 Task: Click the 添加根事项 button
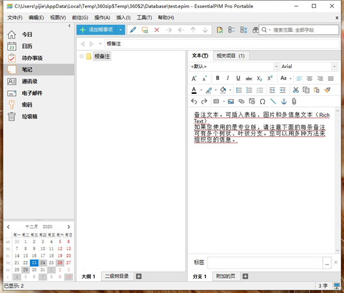tap(97, 30)
